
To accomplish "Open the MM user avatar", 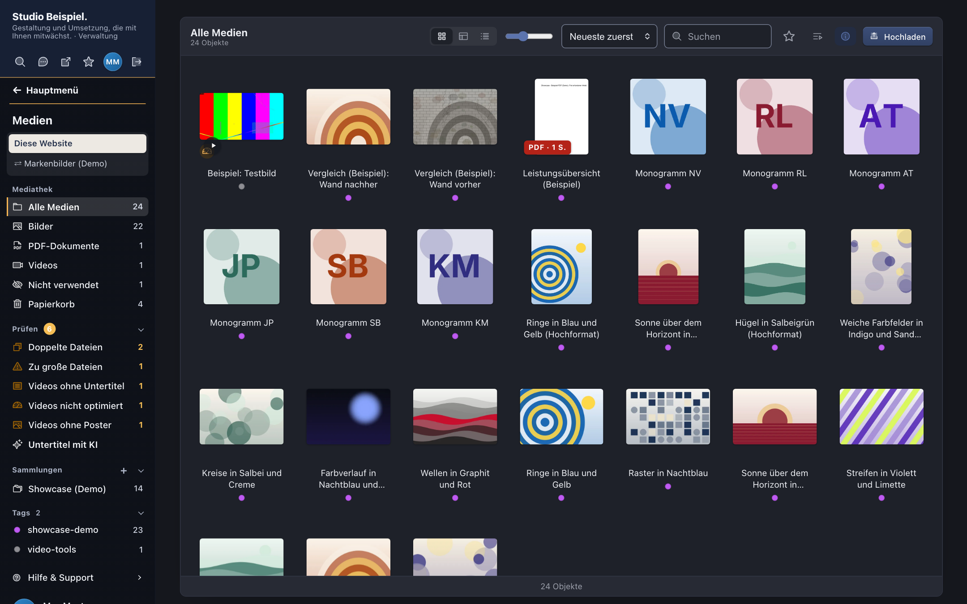I will (x=113, y=62).
